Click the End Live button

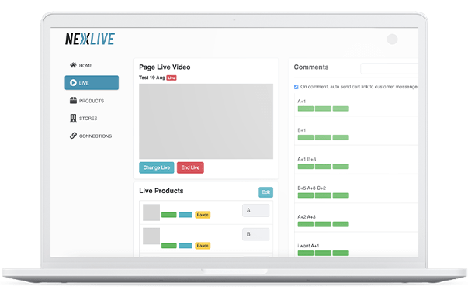click(190, 167)
